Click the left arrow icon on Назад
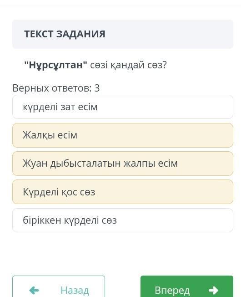 [34, 290]
